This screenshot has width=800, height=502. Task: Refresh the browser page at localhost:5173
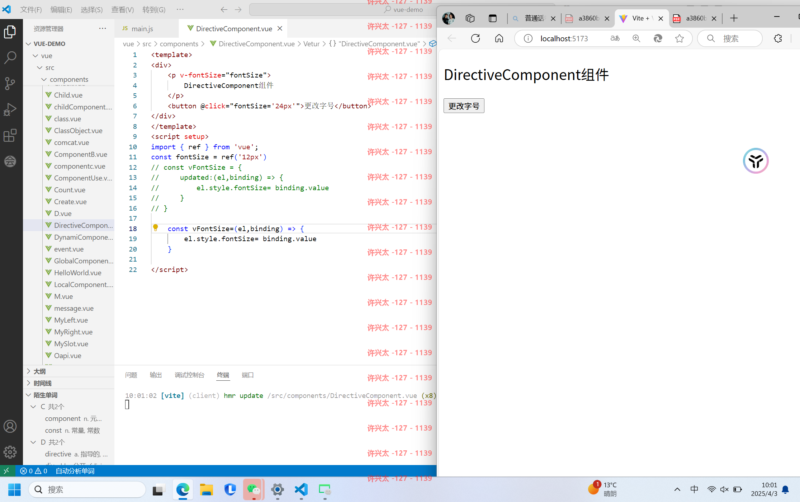coord(475,38)
